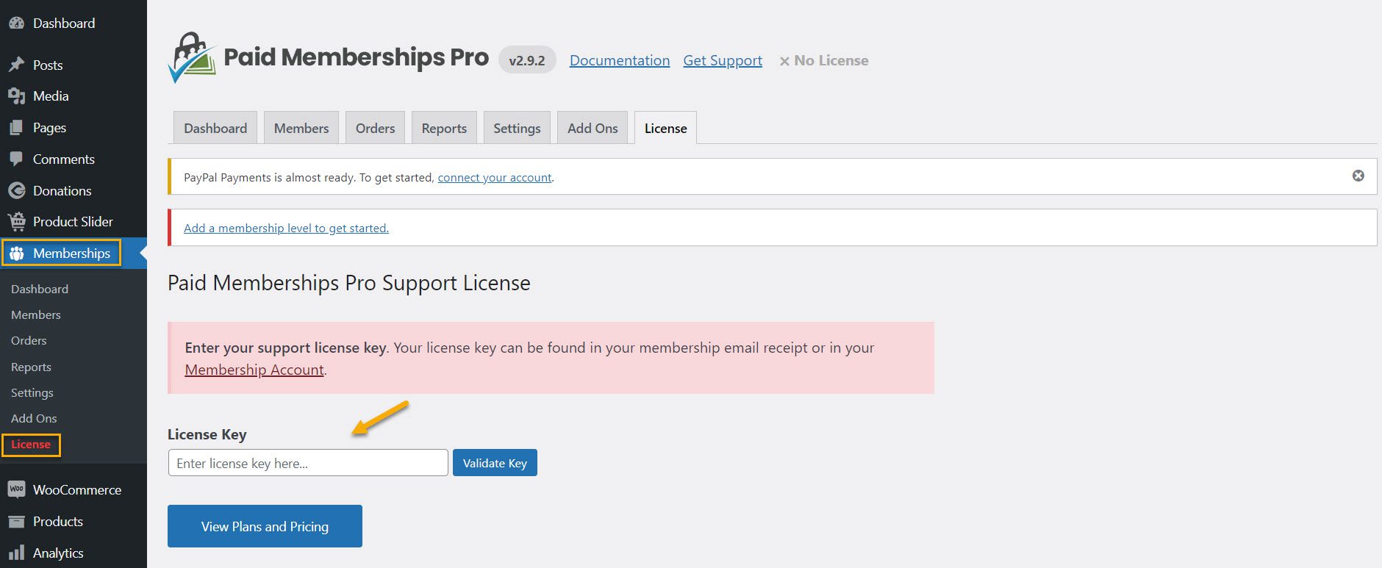Open the Get Support link
Viewport: 1382px width, 568px height.
click(723, 60)
